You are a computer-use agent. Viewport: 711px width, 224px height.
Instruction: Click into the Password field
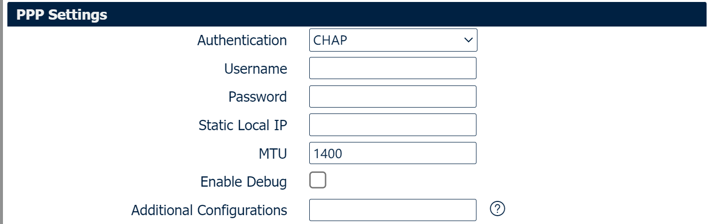[x=392, y=97]
